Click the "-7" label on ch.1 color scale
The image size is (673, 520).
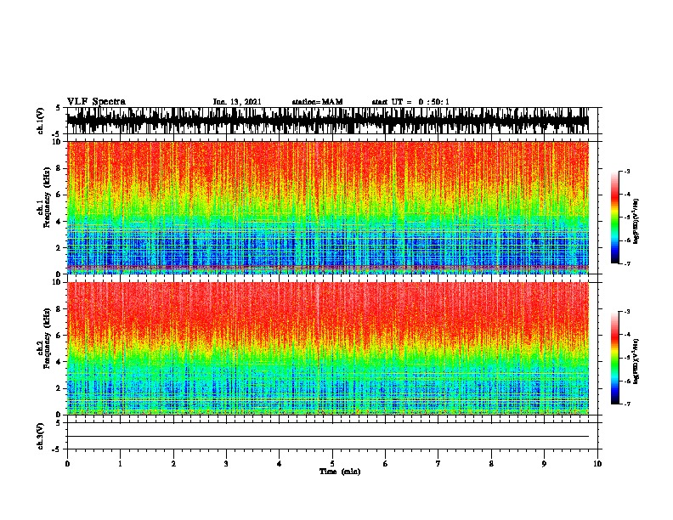627,263
